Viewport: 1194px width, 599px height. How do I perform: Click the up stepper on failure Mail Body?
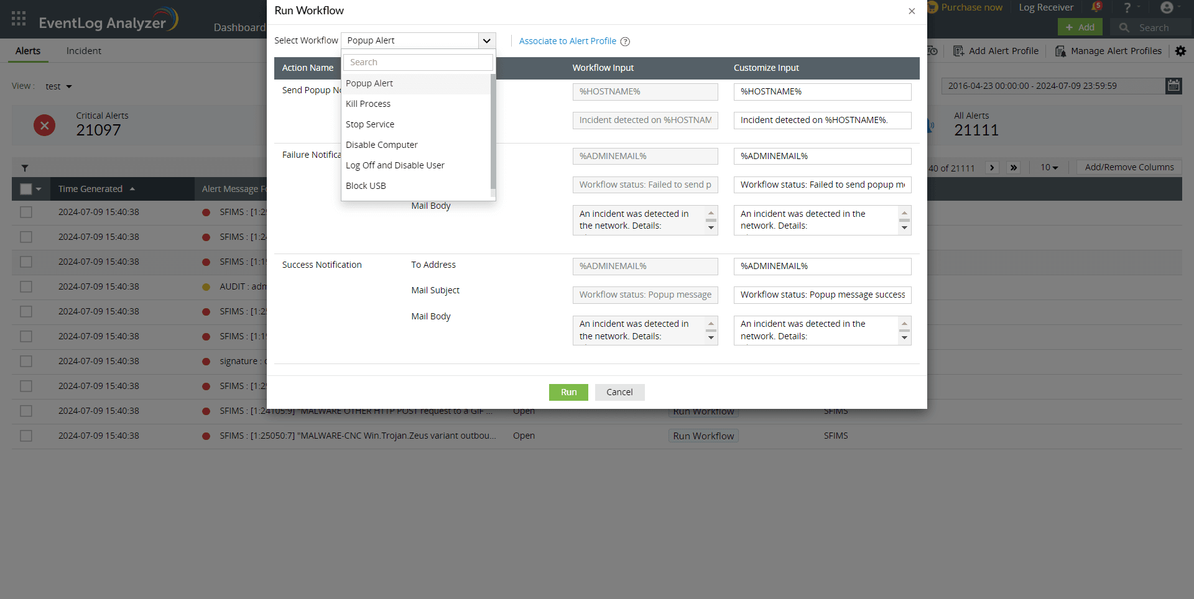[x=711, y=213]
